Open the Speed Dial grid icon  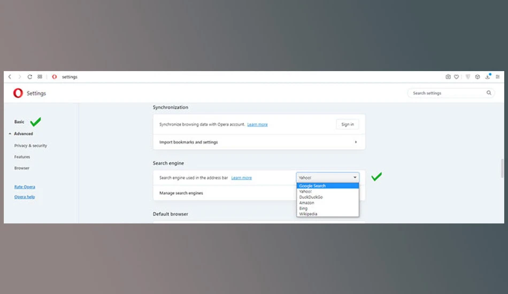coord(40,77)
